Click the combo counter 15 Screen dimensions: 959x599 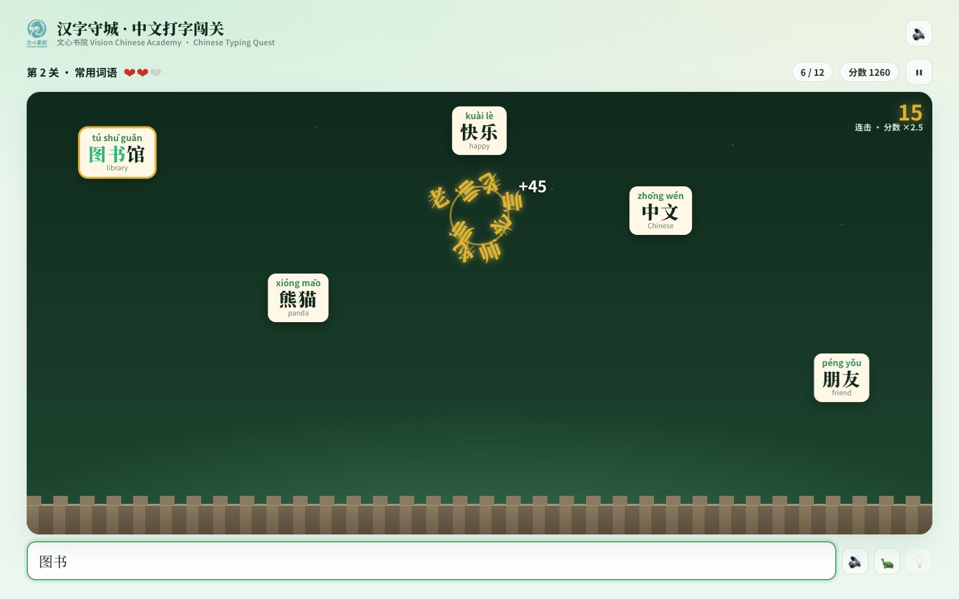[x=910, y=112]
